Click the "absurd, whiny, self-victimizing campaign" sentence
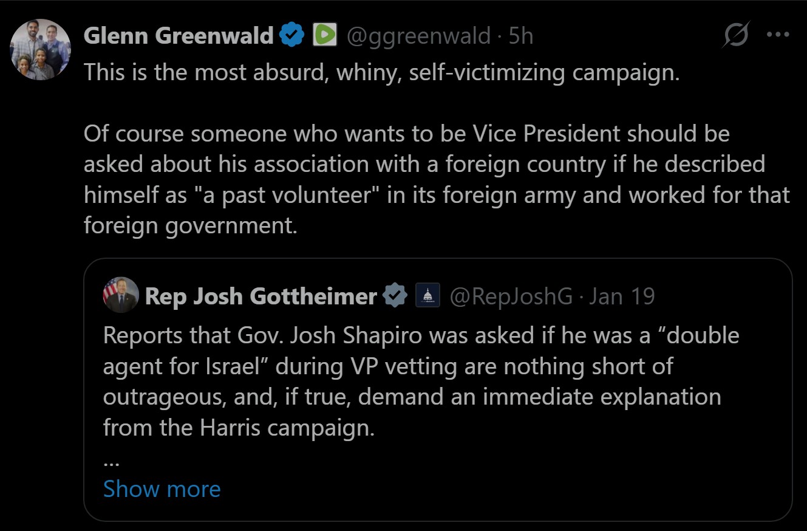The height and width of the screenshot is (531, 807). tap(381, 72)
